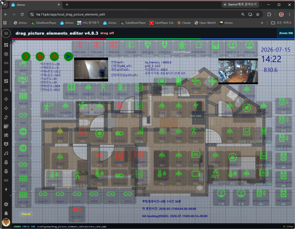Open the Amcrest RTC camera thumbnail
This screenshot has width=295, height=229.
91,70
